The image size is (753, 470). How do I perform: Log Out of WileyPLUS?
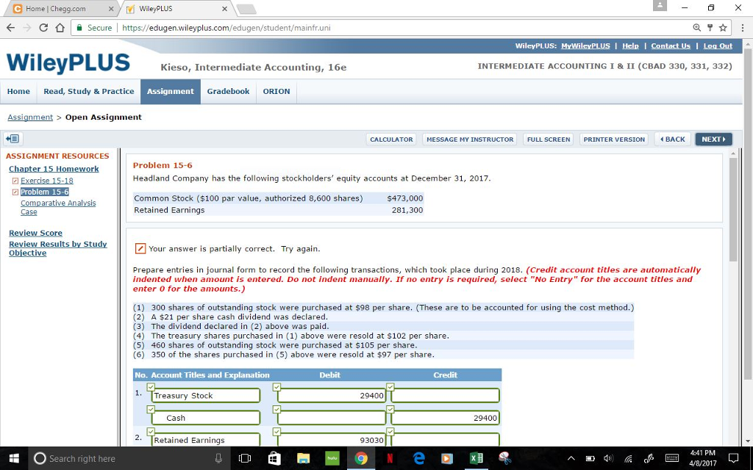point(718,46)
